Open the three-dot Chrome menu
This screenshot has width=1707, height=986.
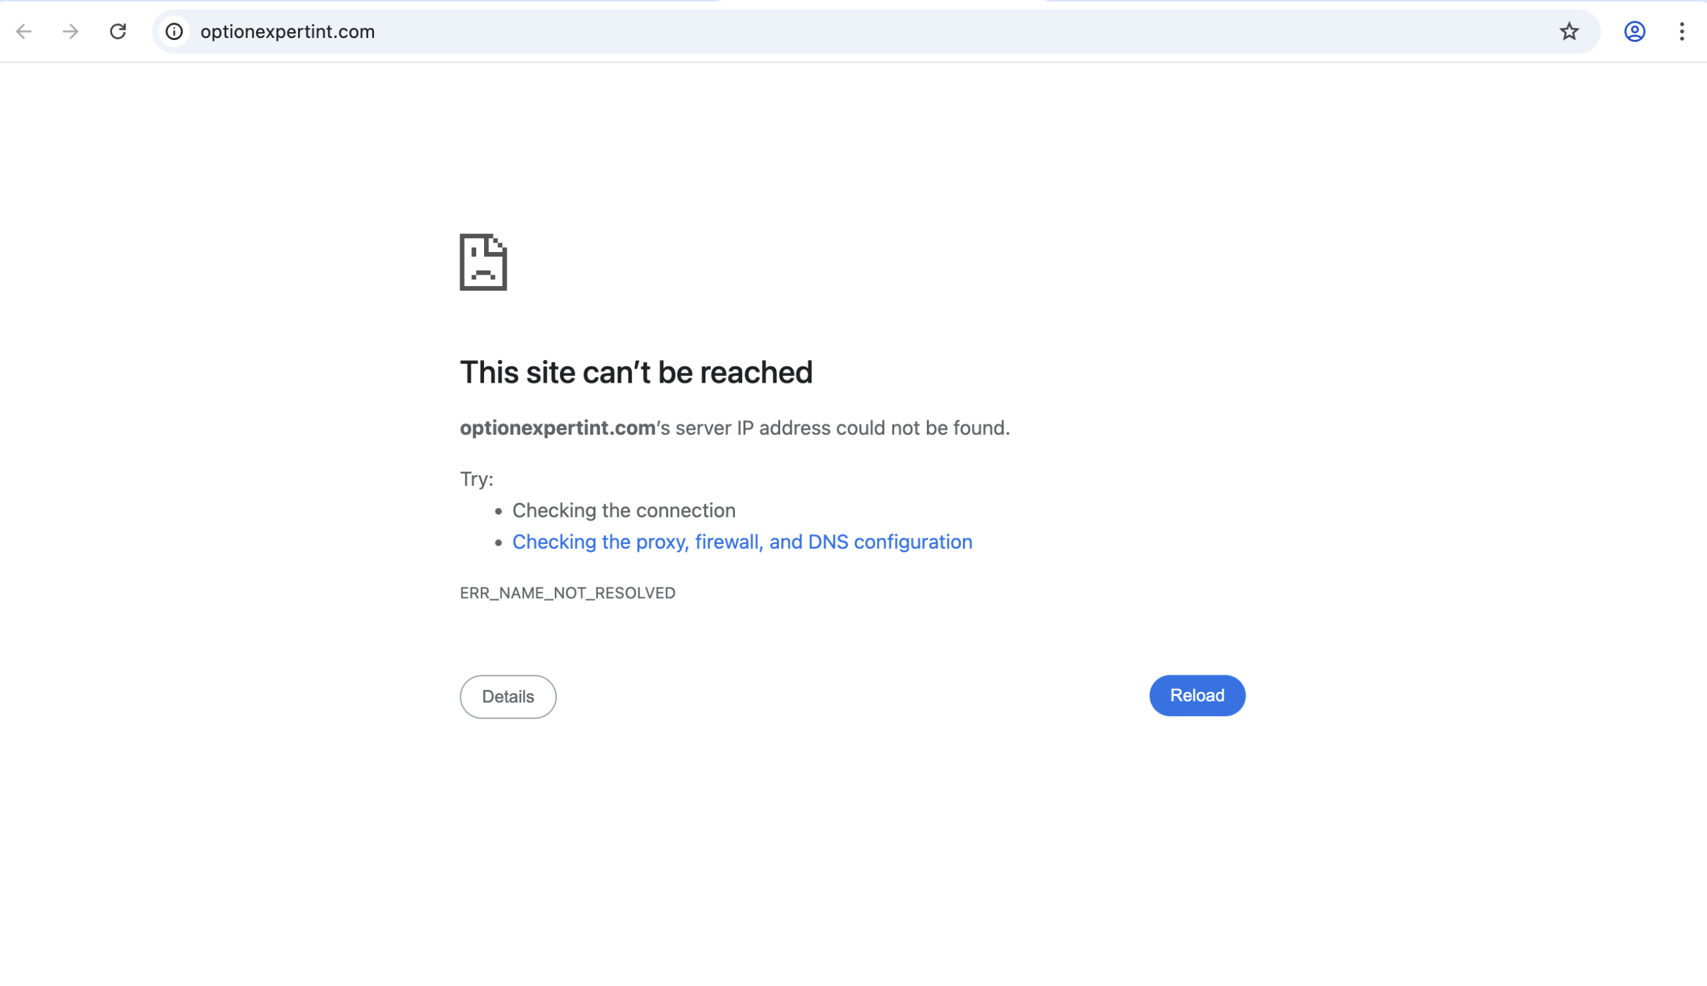[x=1681, y=31]
